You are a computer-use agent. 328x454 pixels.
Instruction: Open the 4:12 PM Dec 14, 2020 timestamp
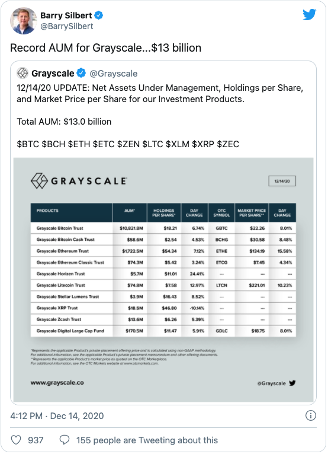(x=57, y=416)
